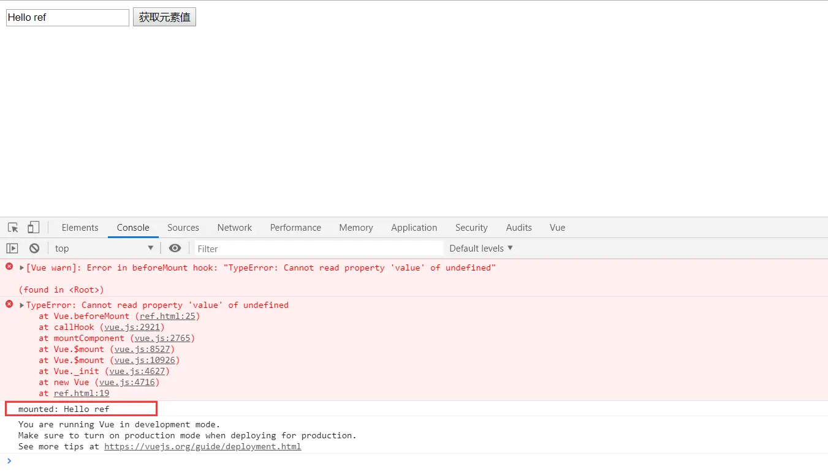Switch to the Performance tab
This screenshot has width=828, height=475.
coord(295,227)
